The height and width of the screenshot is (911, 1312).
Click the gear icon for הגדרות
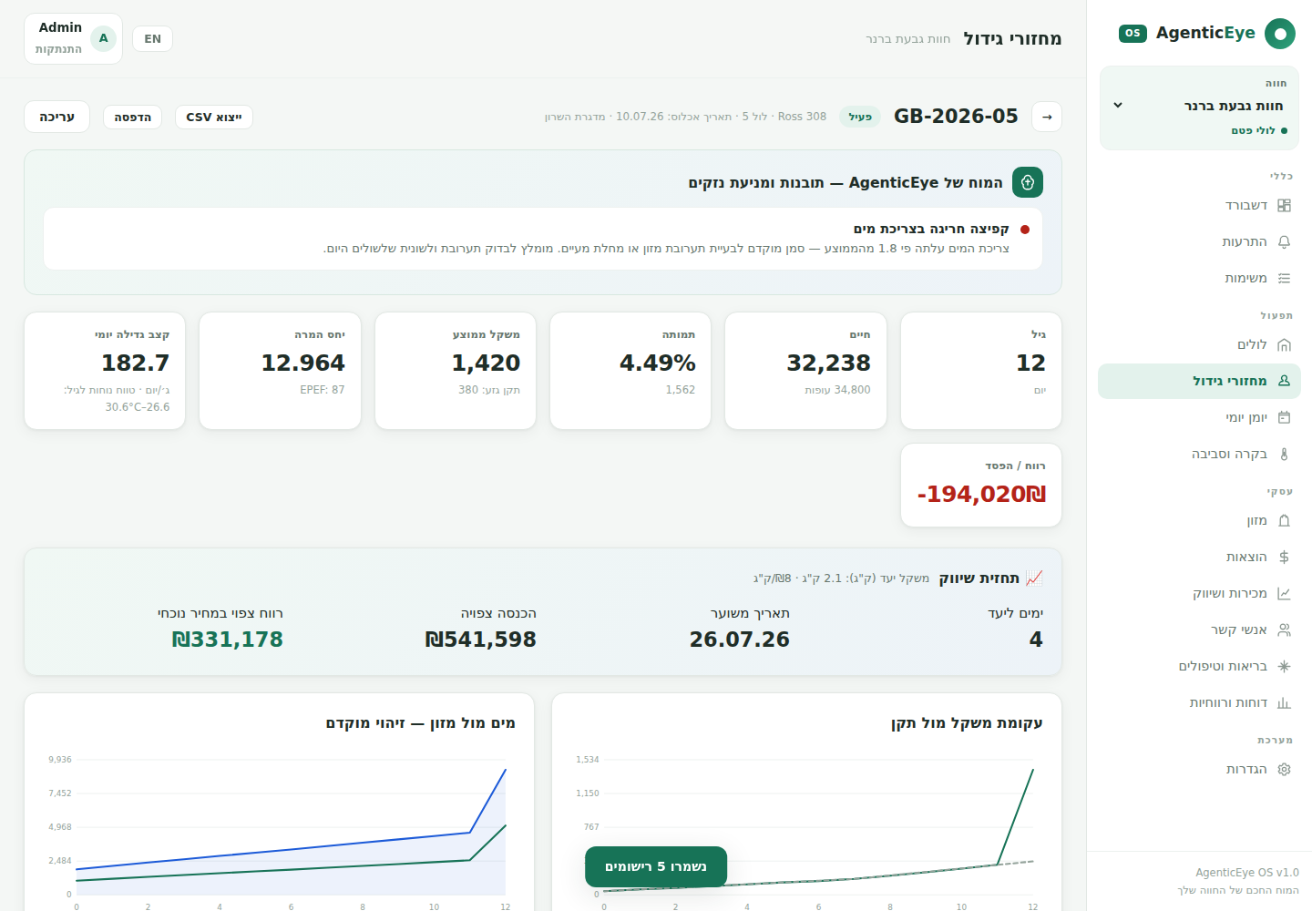(1284, 769)
